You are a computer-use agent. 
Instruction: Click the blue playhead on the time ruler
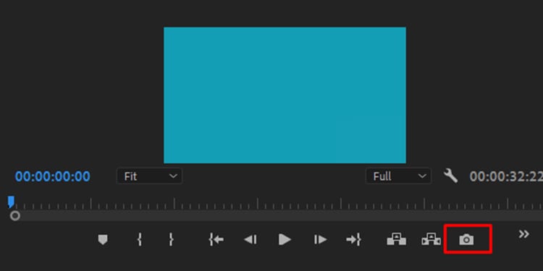[x=11, y=202]
